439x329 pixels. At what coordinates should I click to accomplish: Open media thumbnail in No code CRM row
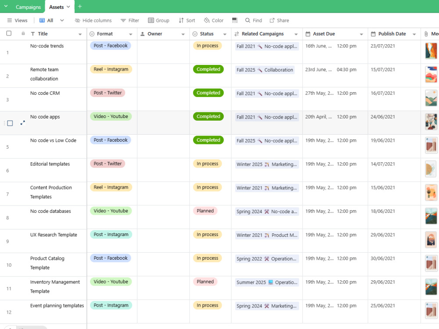(x=431, y=98)
